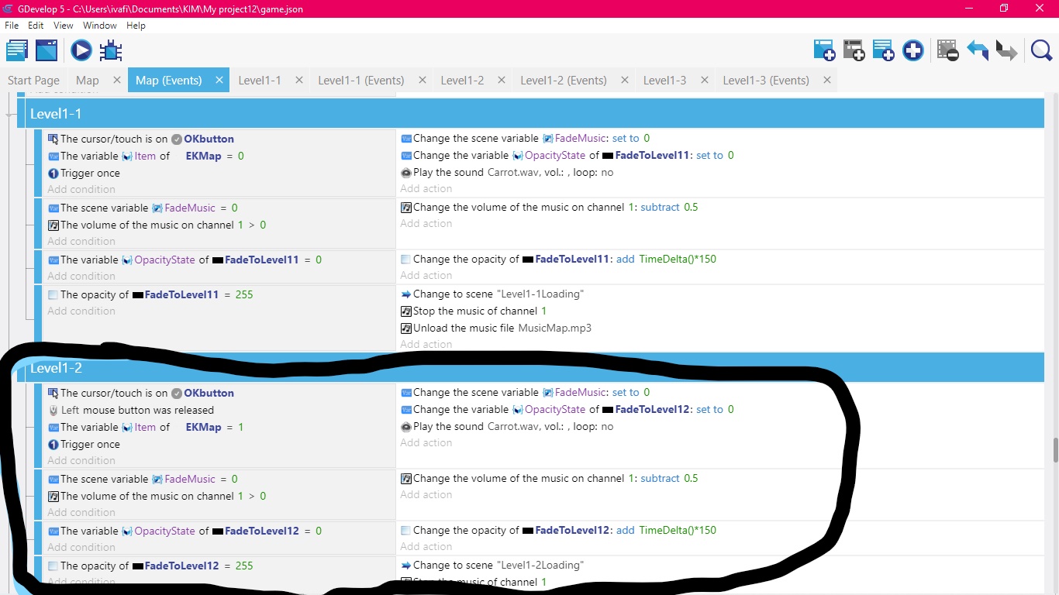Expand the left margin chevron above Level1-1
The width and height of the screenshot is (1059, 595).
coord(9,115)
